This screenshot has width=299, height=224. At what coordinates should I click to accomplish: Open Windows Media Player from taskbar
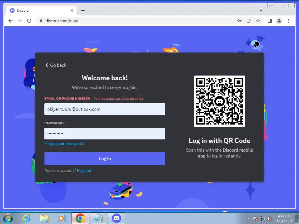pyautogui.click(x=61, y=218)
